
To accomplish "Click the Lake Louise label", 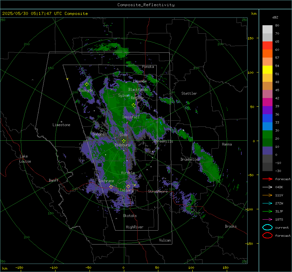I will pyautogui.click(x=25, y=159).
